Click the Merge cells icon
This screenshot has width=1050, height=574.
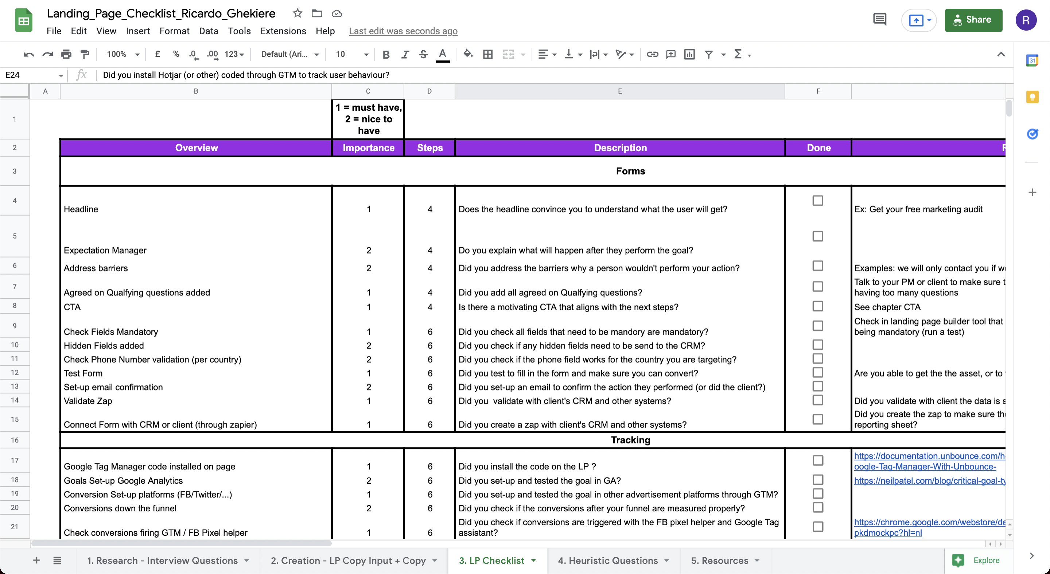click(x=508, y=54)
